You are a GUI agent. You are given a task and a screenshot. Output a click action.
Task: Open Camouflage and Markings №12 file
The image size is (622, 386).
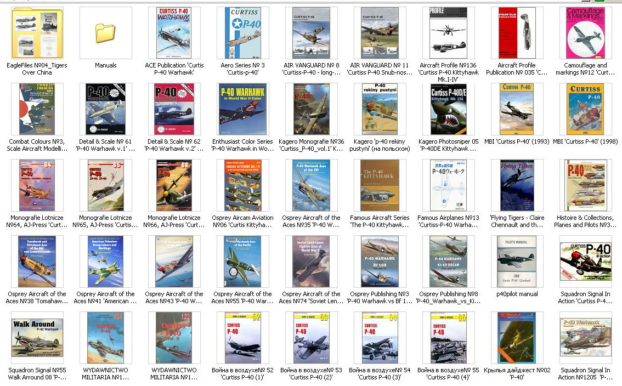click(x=585, y=33)
